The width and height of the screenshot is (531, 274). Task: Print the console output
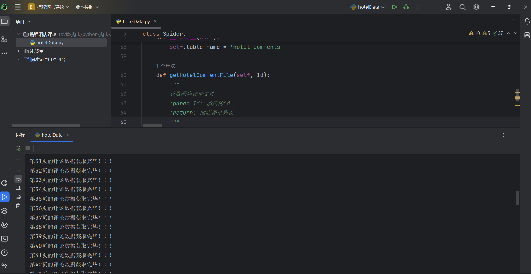tap(18, 197)
